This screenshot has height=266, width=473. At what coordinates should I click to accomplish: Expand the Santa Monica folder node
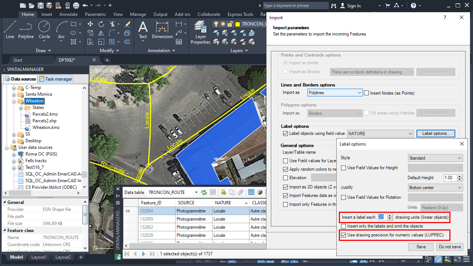tap(14, 94)
